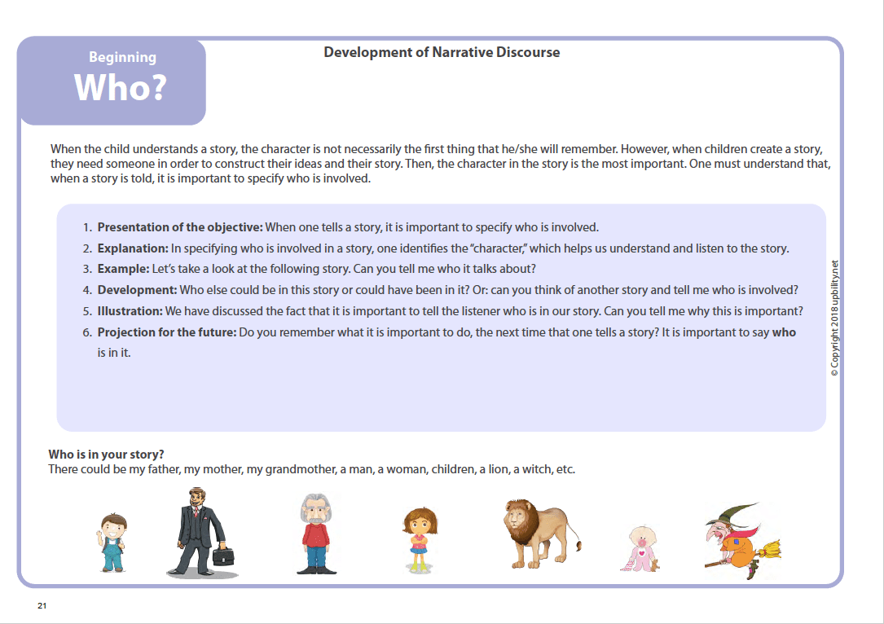Select the "Projection for the future" label
Image resolution: width=884 pixels, height=624 pixels.
coord(167,332)
